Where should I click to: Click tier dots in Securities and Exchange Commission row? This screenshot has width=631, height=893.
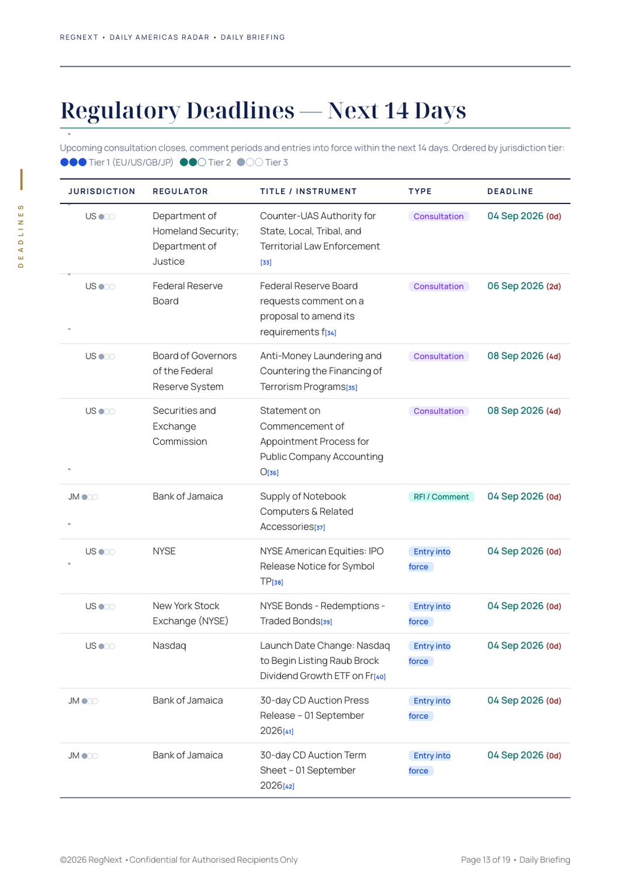pyautogui.click(x=107, y=411)
